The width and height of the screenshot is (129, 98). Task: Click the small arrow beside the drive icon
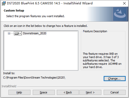(20, 33)
